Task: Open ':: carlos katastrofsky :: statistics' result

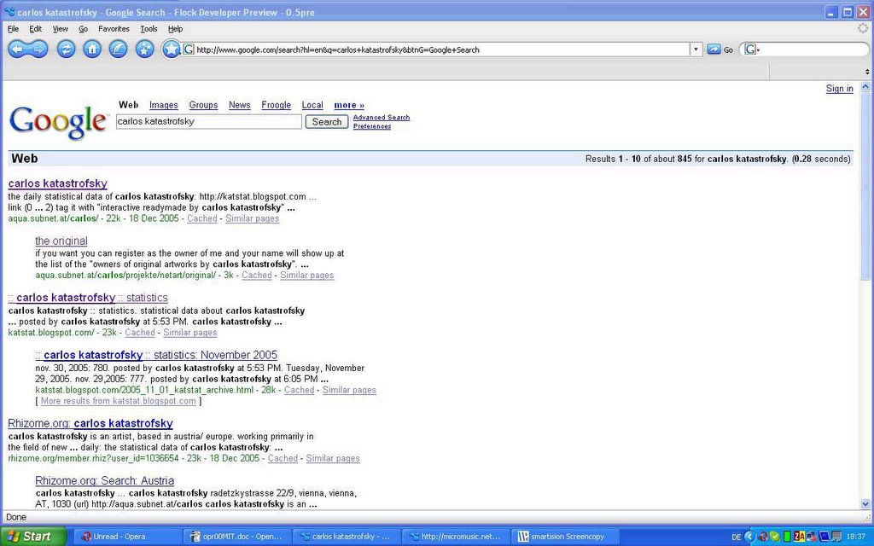Action: [x=88, y=298]
